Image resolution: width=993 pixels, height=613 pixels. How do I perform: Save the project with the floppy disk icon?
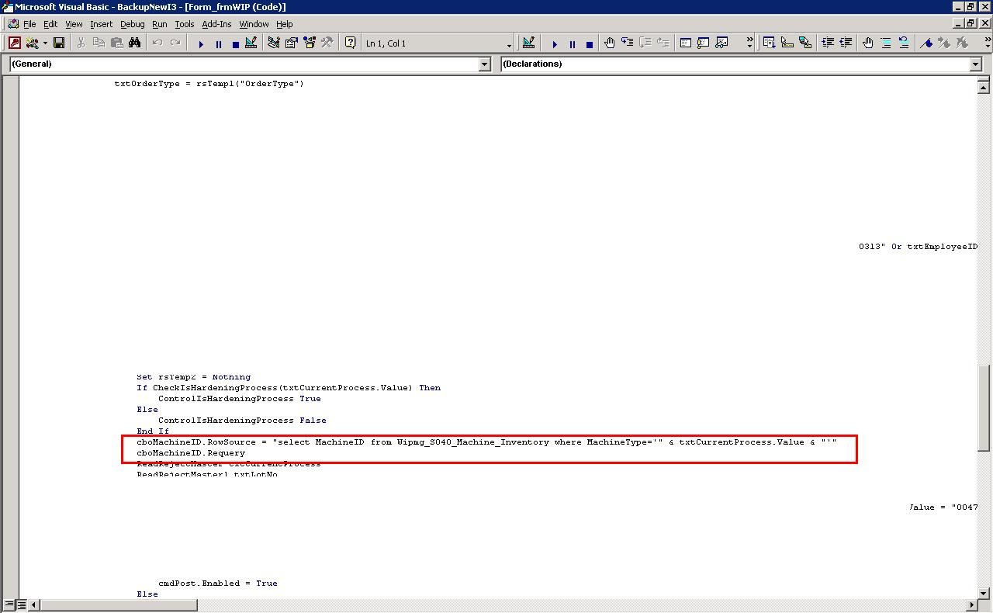[58, 43]
